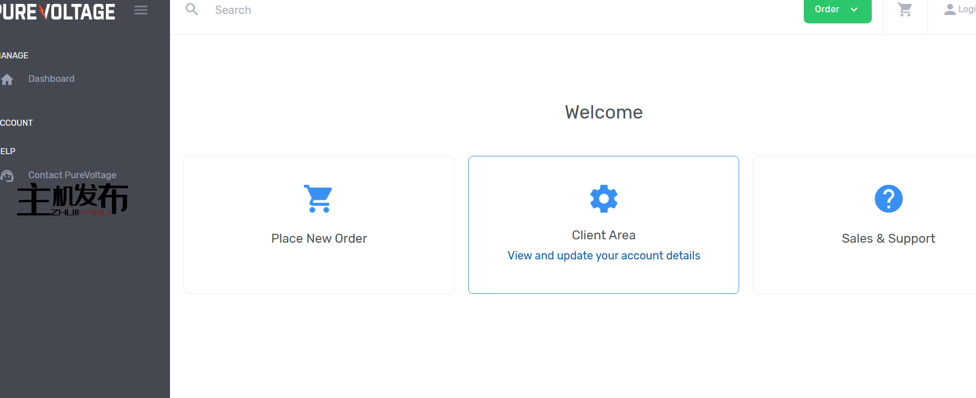
Task: Expand the green Order dropdown
Action: pyautogui.click(x=837, y=9)
